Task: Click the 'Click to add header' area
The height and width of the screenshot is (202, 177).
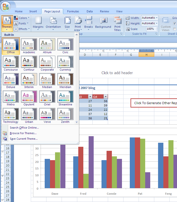Action: (117, 73)
